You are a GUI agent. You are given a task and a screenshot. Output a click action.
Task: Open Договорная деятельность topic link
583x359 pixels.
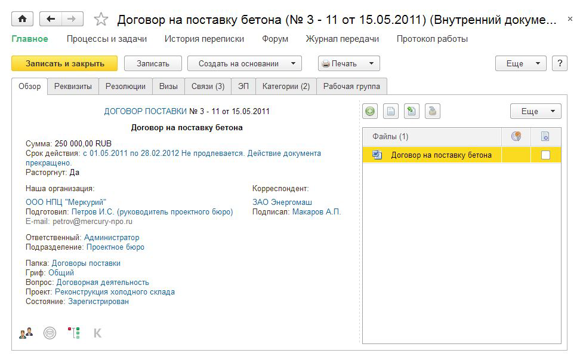[103, 283]
